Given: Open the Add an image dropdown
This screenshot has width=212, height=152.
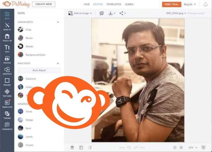Looking at the screenshot, I should pyautogui.click(x=80, y=13).
